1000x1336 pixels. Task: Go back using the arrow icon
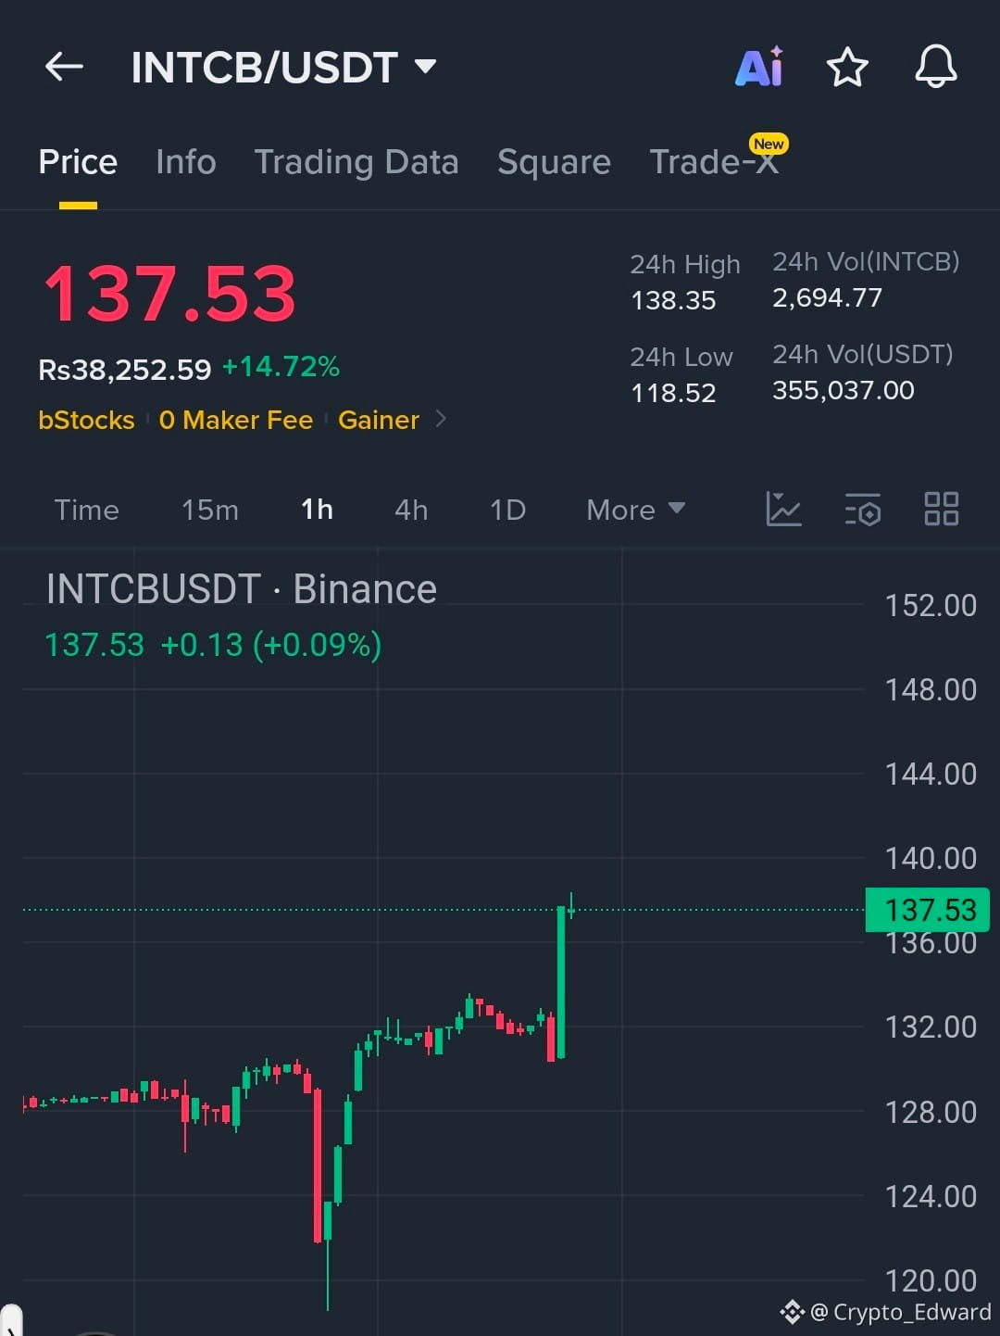64,67
